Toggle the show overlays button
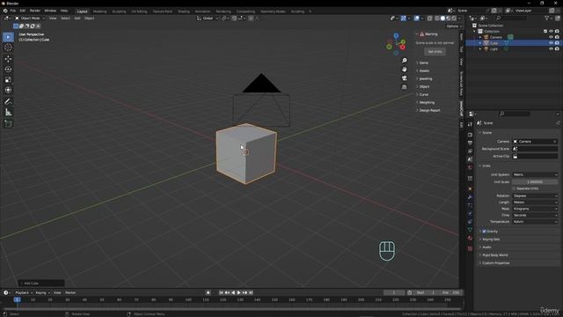The height and width of the screenshot is (317, 563). point(416,18)
